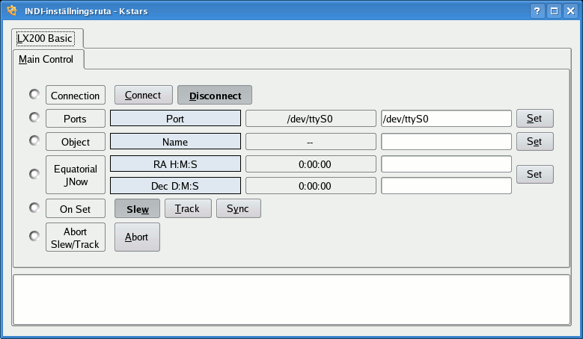Select the Slew on-set mode
This screenshot has height=339, width=583.
click(137, 208)
